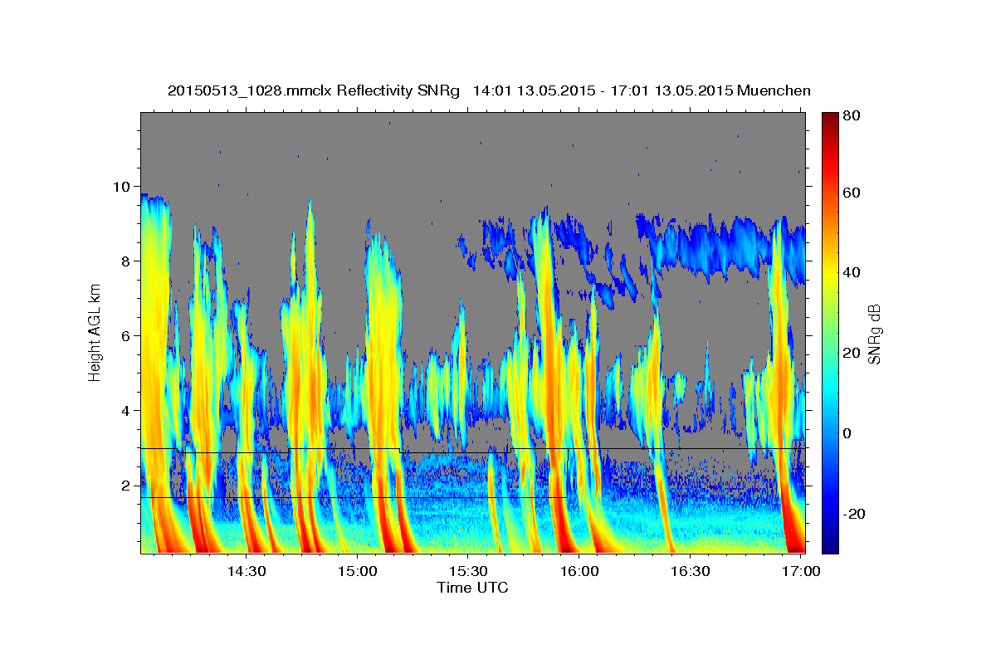Screen dimensions: 996x664
Task: Click the 'SNRg dB' colorbar label
Action: pyautogui.click(x=874, y=333)
